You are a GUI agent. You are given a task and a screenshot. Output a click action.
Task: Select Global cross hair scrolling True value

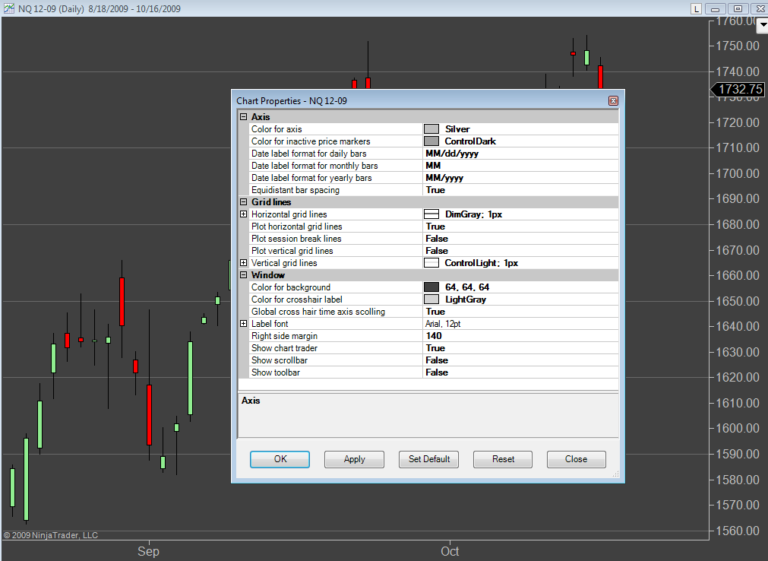tap(520, 312)
